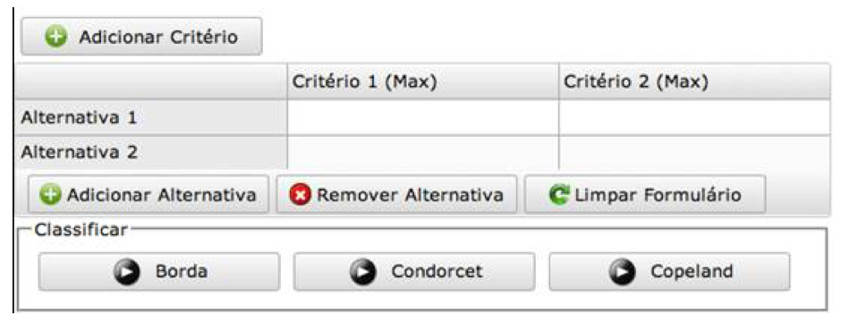
Task: Edit Alternativa 1 cell under Critério 1
Action: coord(423,117)
